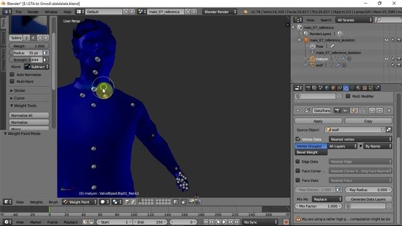Click Generate Data Layers button
The height and width of the screenshot is (226, 402).
click(x=368, y=199)
